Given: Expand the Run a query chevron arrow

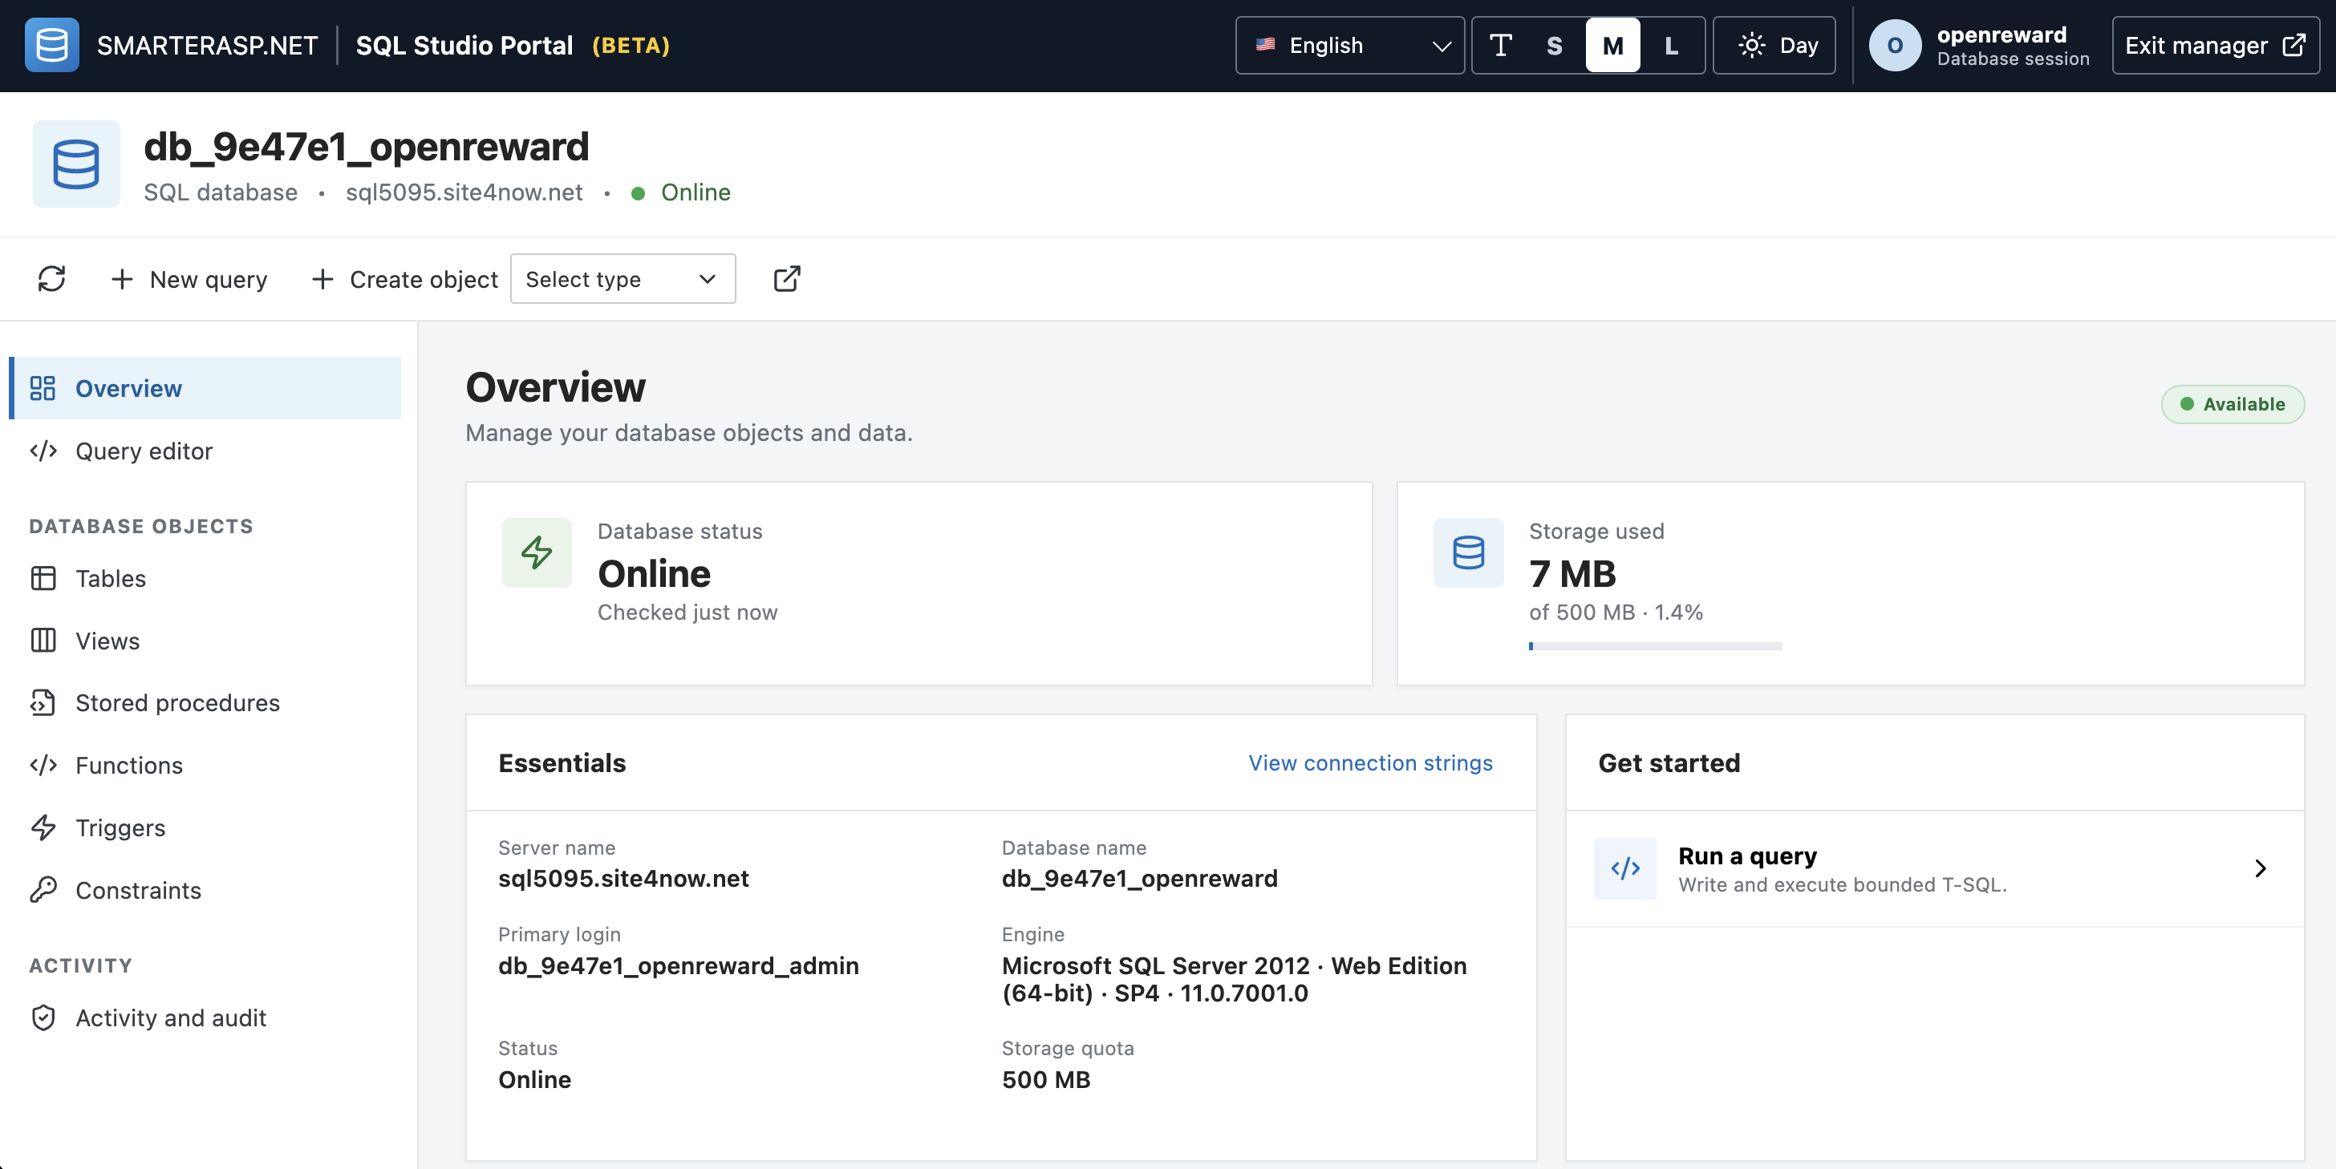Looking at the screenshot, I should tap(2260, 868).
